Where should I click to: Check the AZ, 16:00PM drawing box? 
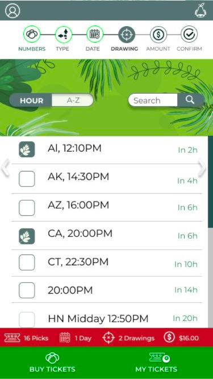(x=27, y=208)
